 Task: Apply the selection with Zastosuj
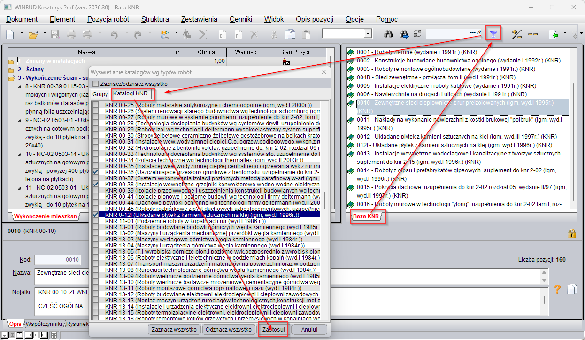(274, 329)
